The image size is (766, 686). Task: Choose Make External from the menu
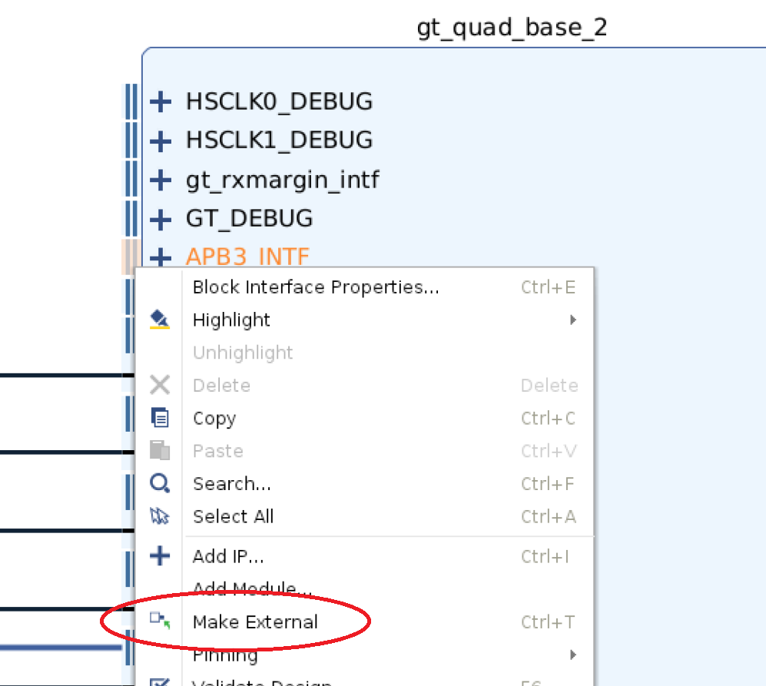coord(255,622)
